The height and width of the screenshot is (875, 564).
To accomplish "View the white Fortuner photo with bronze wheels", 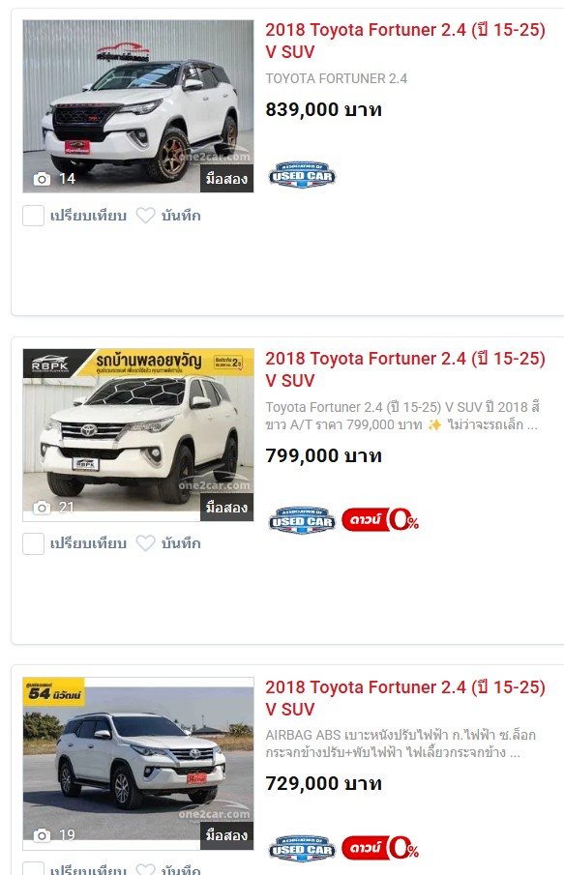I will click(138, 106).
